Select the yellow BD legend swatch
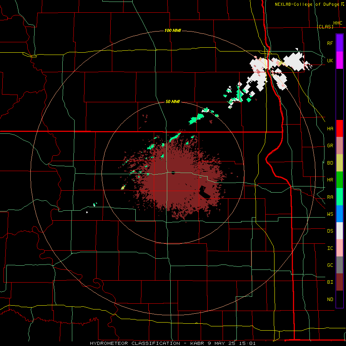 point(339,163)
